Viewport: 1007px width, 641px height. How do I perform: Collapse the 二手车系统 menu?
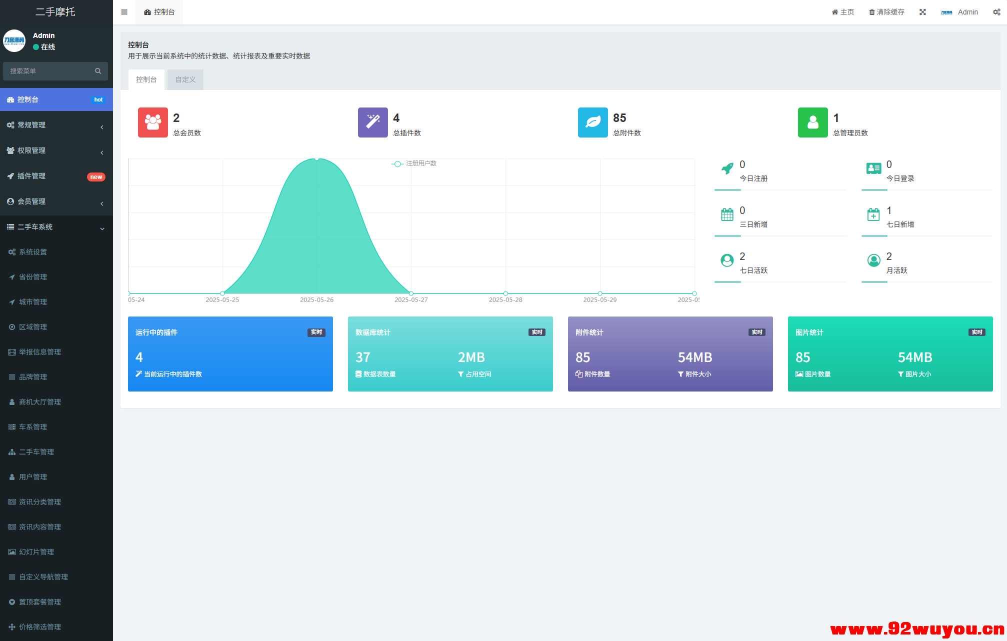coord(56,227)
